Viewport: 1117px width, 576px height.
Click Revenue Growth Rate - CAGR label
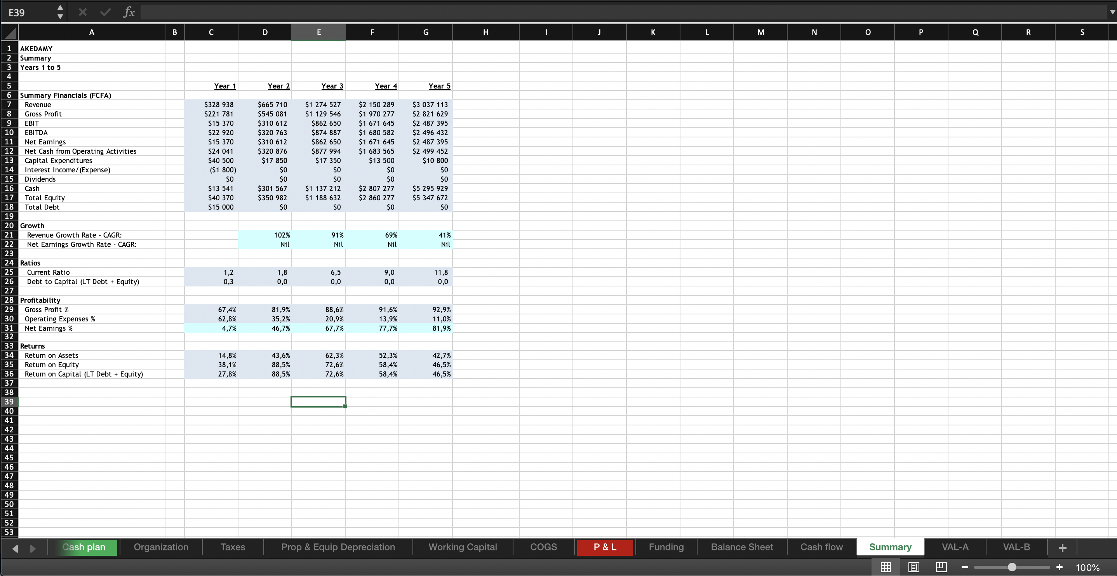(74, 235)
